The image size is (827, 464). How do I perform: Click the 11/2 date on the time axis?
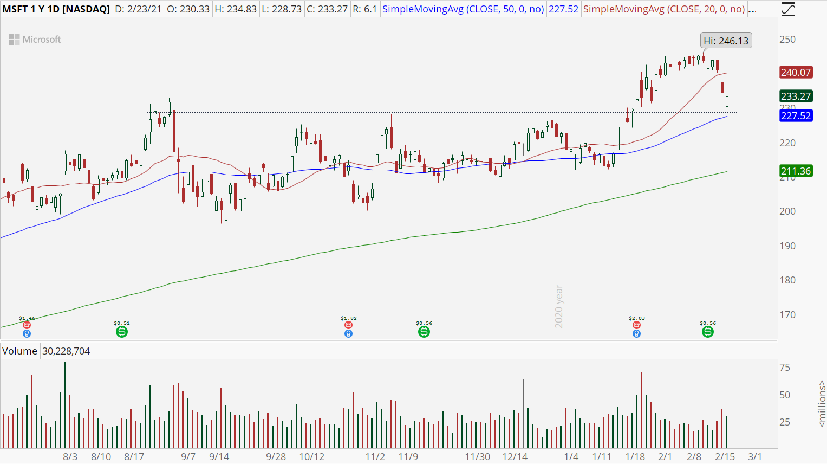(375, 456)
